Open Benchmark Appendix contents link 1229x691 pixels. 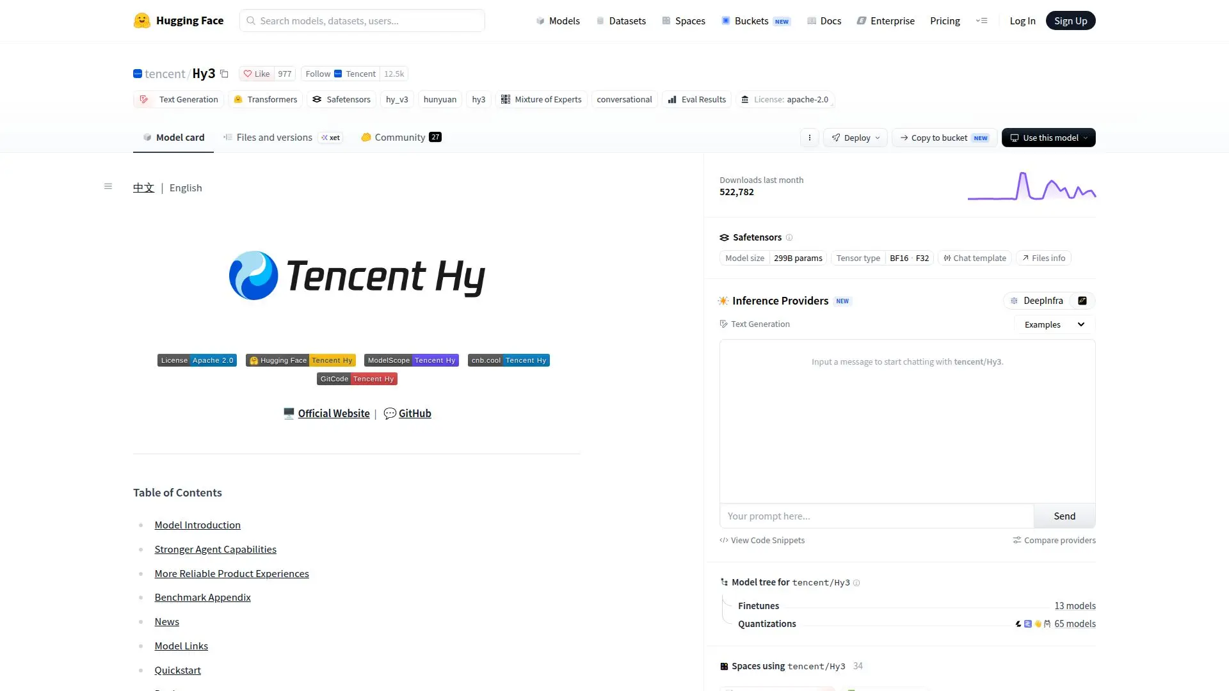(x=202, y=597)
